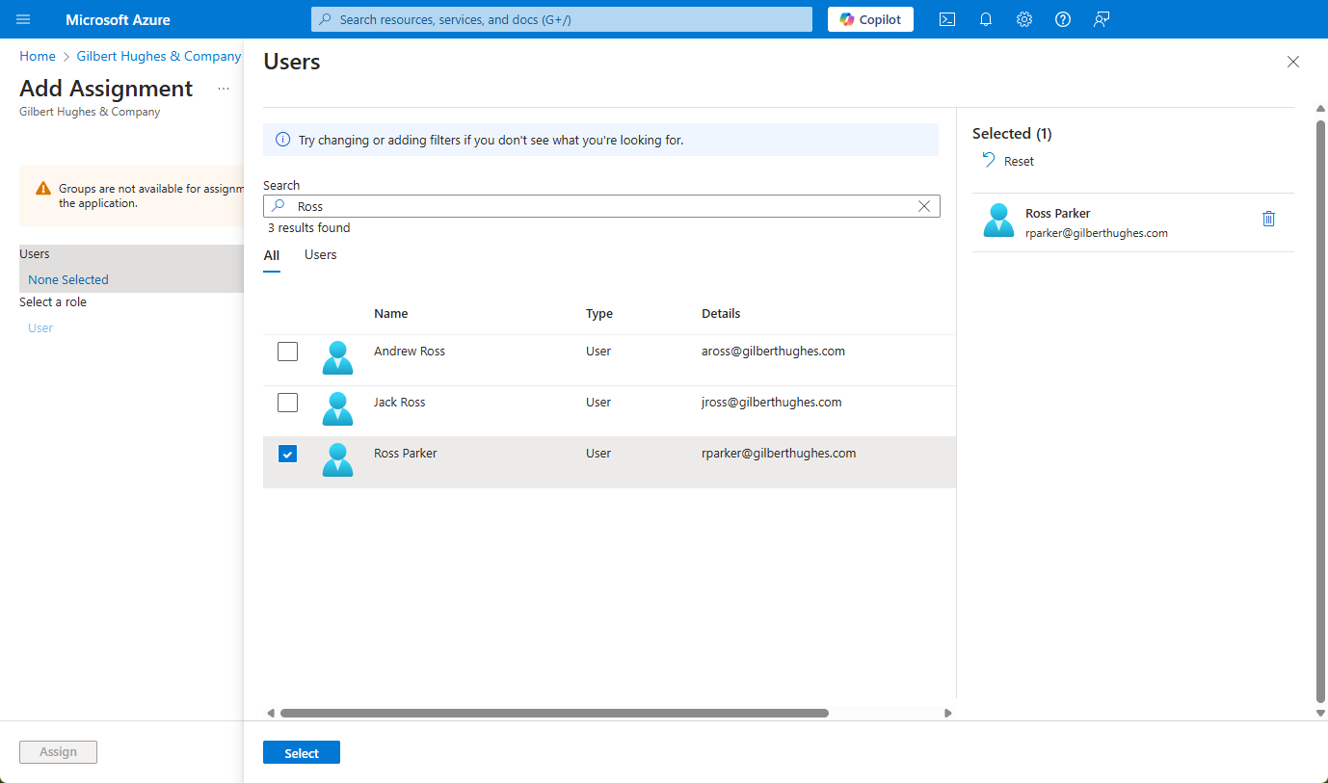
Task: Open the feedback icon in the top bar
Action: point(1101,19)
